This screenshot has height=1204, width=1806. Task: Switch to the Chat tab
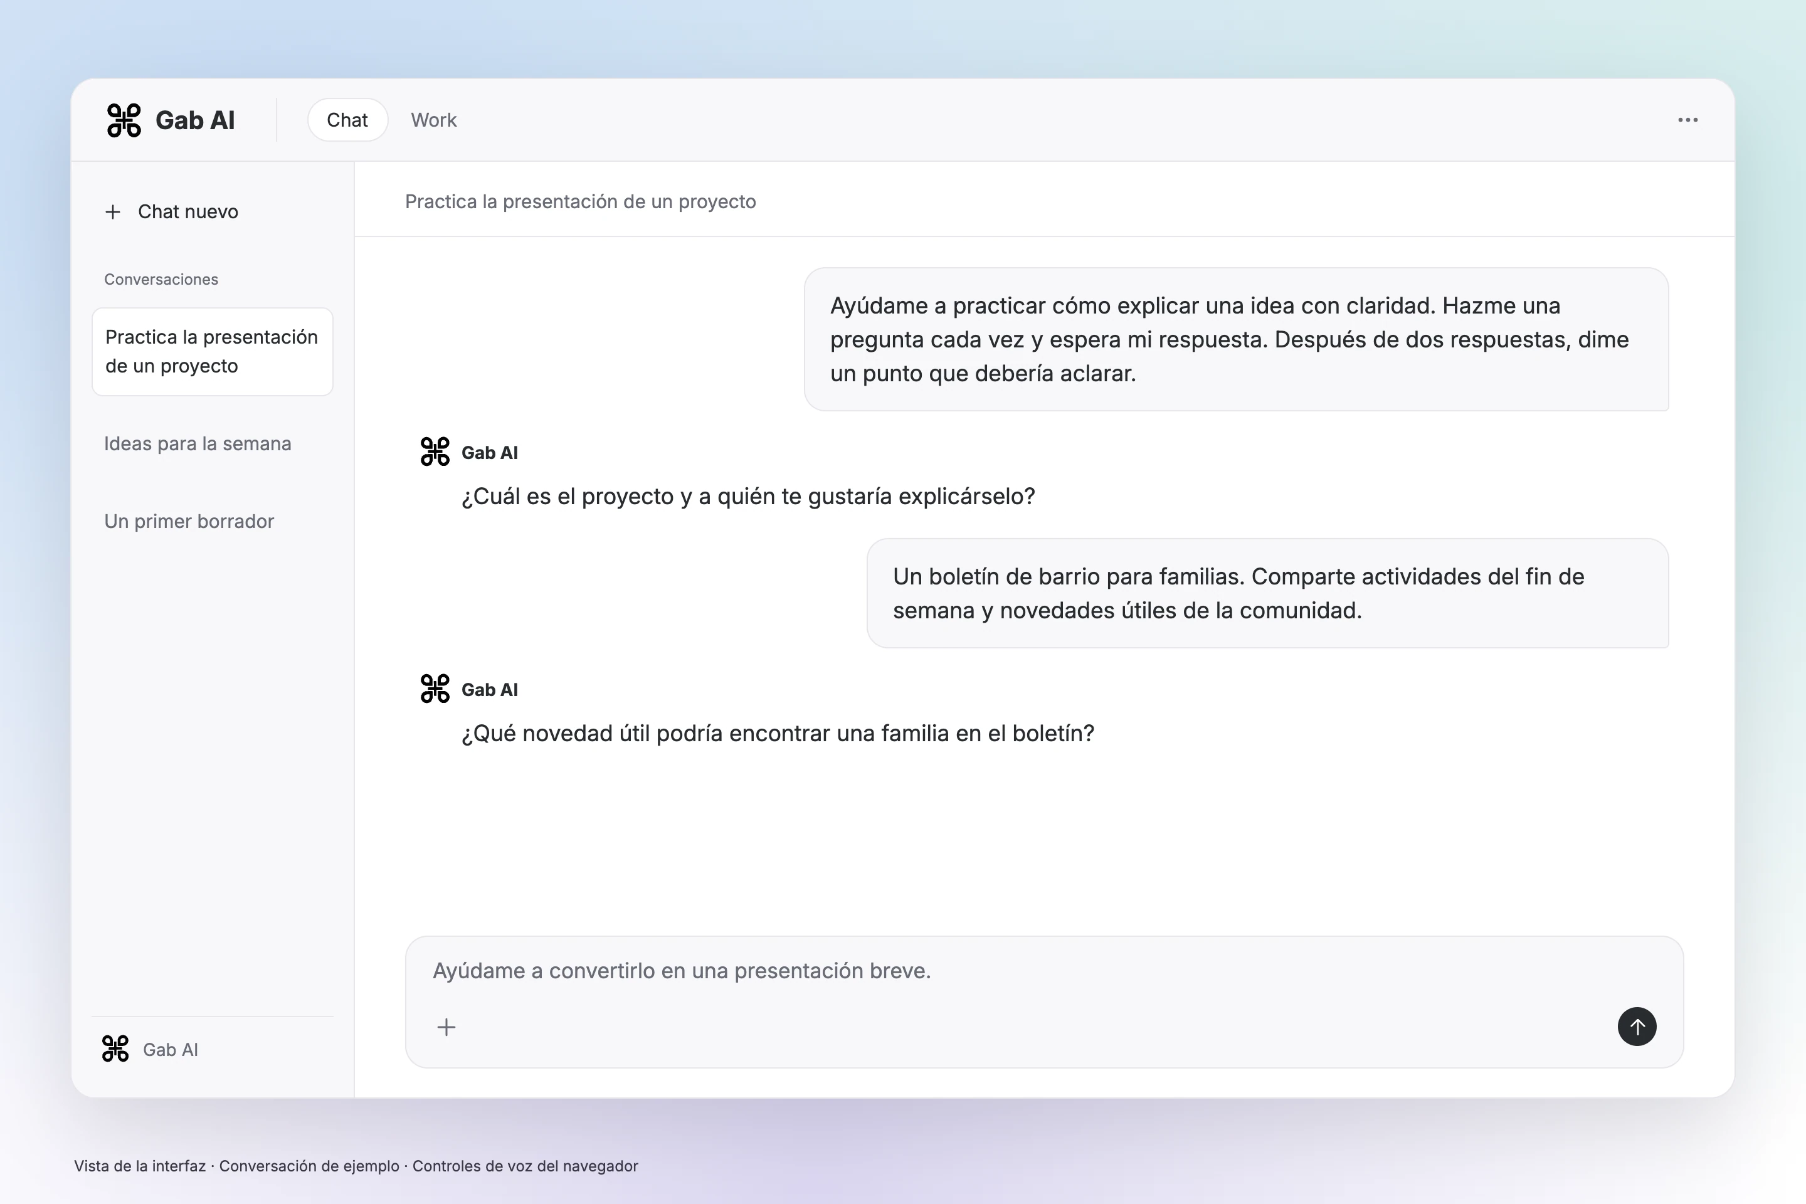(347, 120)
